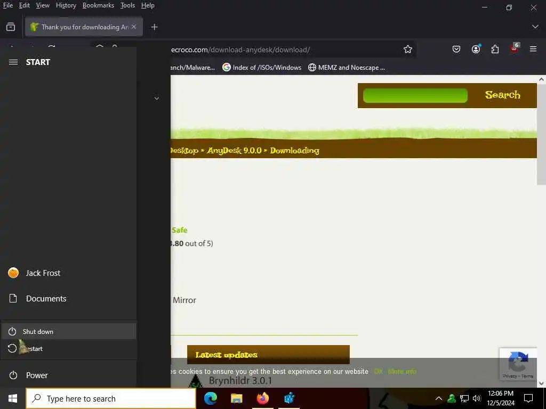This screenshot has width=546, height=409.
Task: Open the blue app icon next to Firefox
Action: point(289,398)
